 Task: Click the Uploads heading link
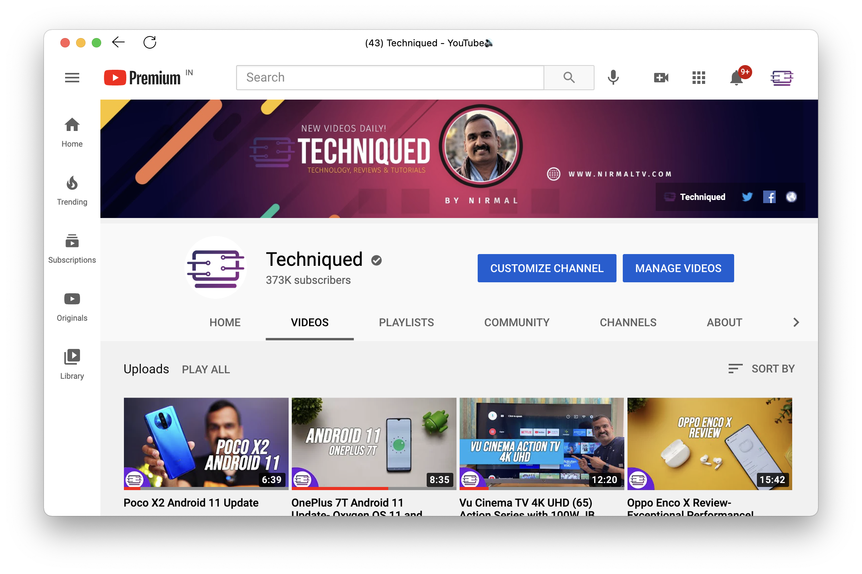tap(146, 369)
